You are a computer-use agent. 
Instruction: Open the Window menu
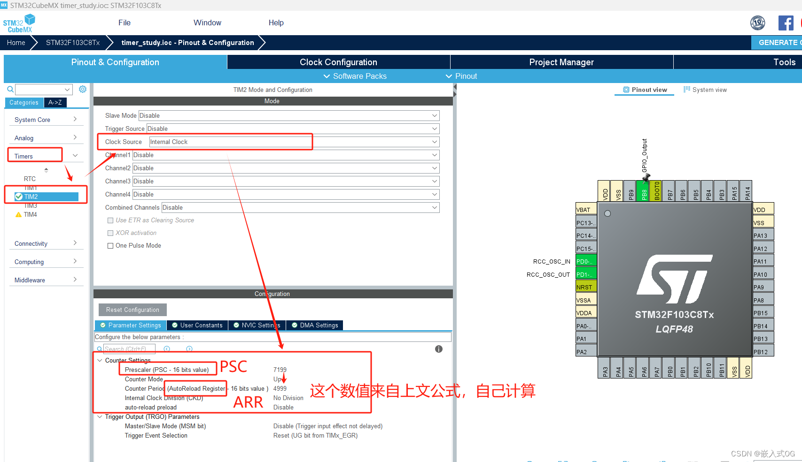(x=207, y=23)
